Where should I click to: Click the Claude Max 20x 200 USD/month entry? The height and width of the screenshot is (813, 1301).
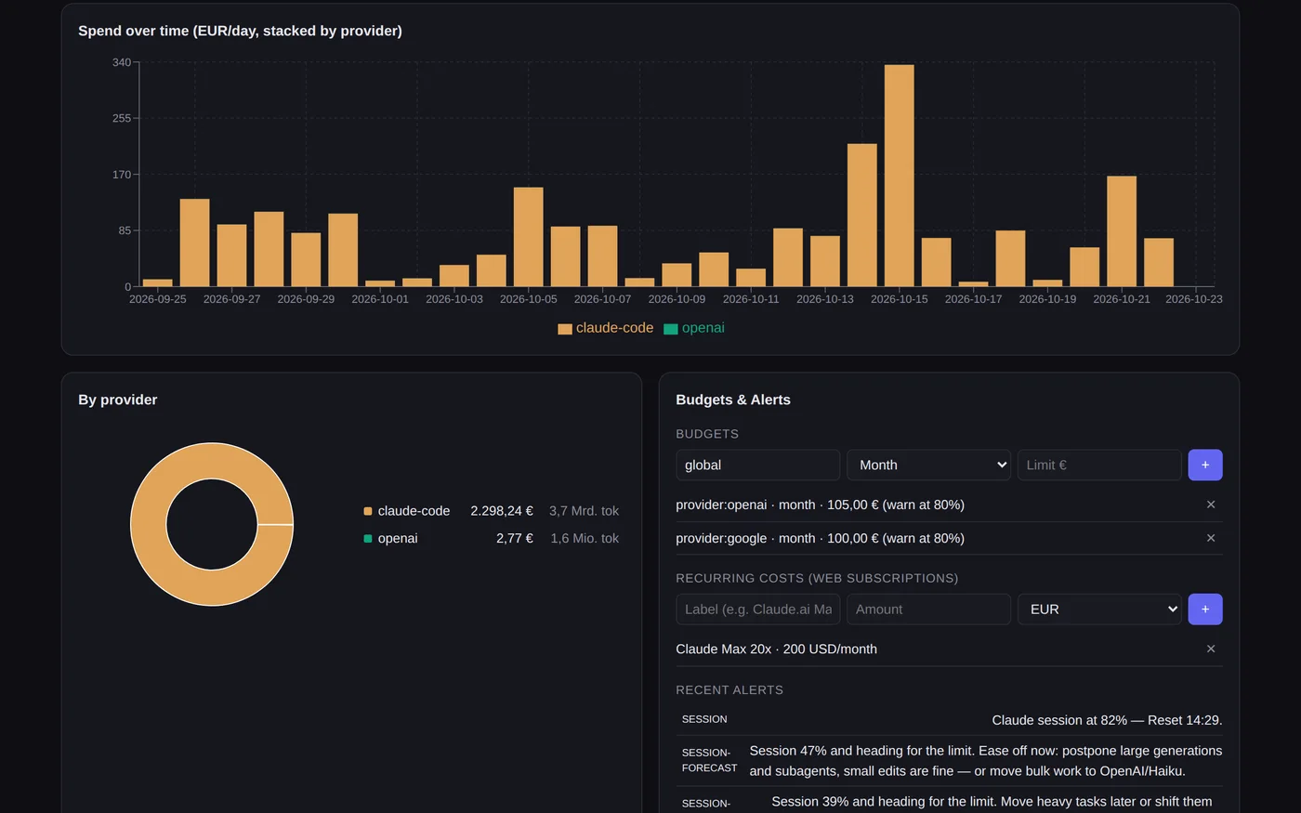[x=776, y=649]
